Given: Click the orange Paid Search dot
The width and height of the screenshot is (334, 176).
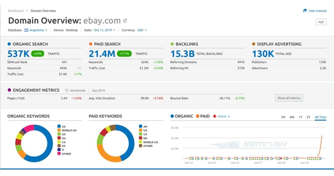Looking at the screenshot, I should tap(91, 44).
